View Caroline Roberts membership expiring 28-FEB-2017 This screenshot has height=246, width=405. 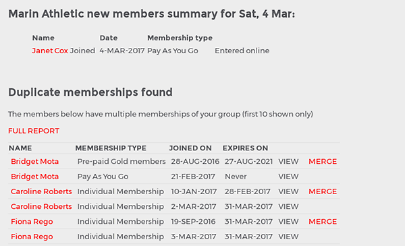[288, 191]
